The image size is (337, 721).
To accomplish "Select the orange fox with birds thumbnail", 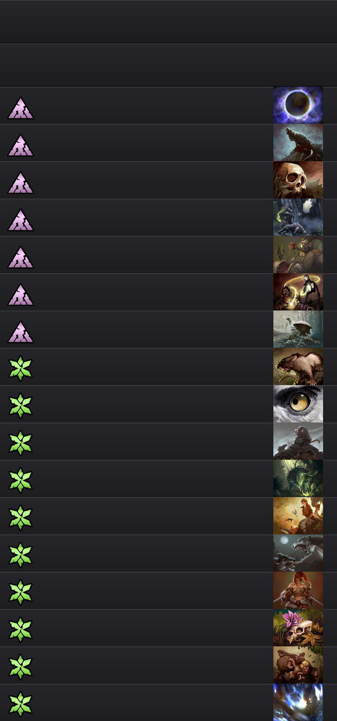I will [298, 516].
